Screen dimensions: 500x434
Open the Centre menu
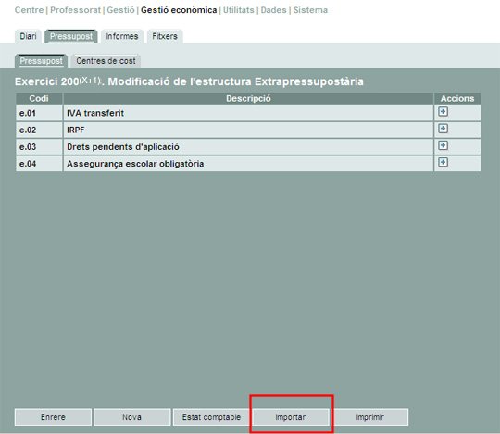(x=29, y=10)
